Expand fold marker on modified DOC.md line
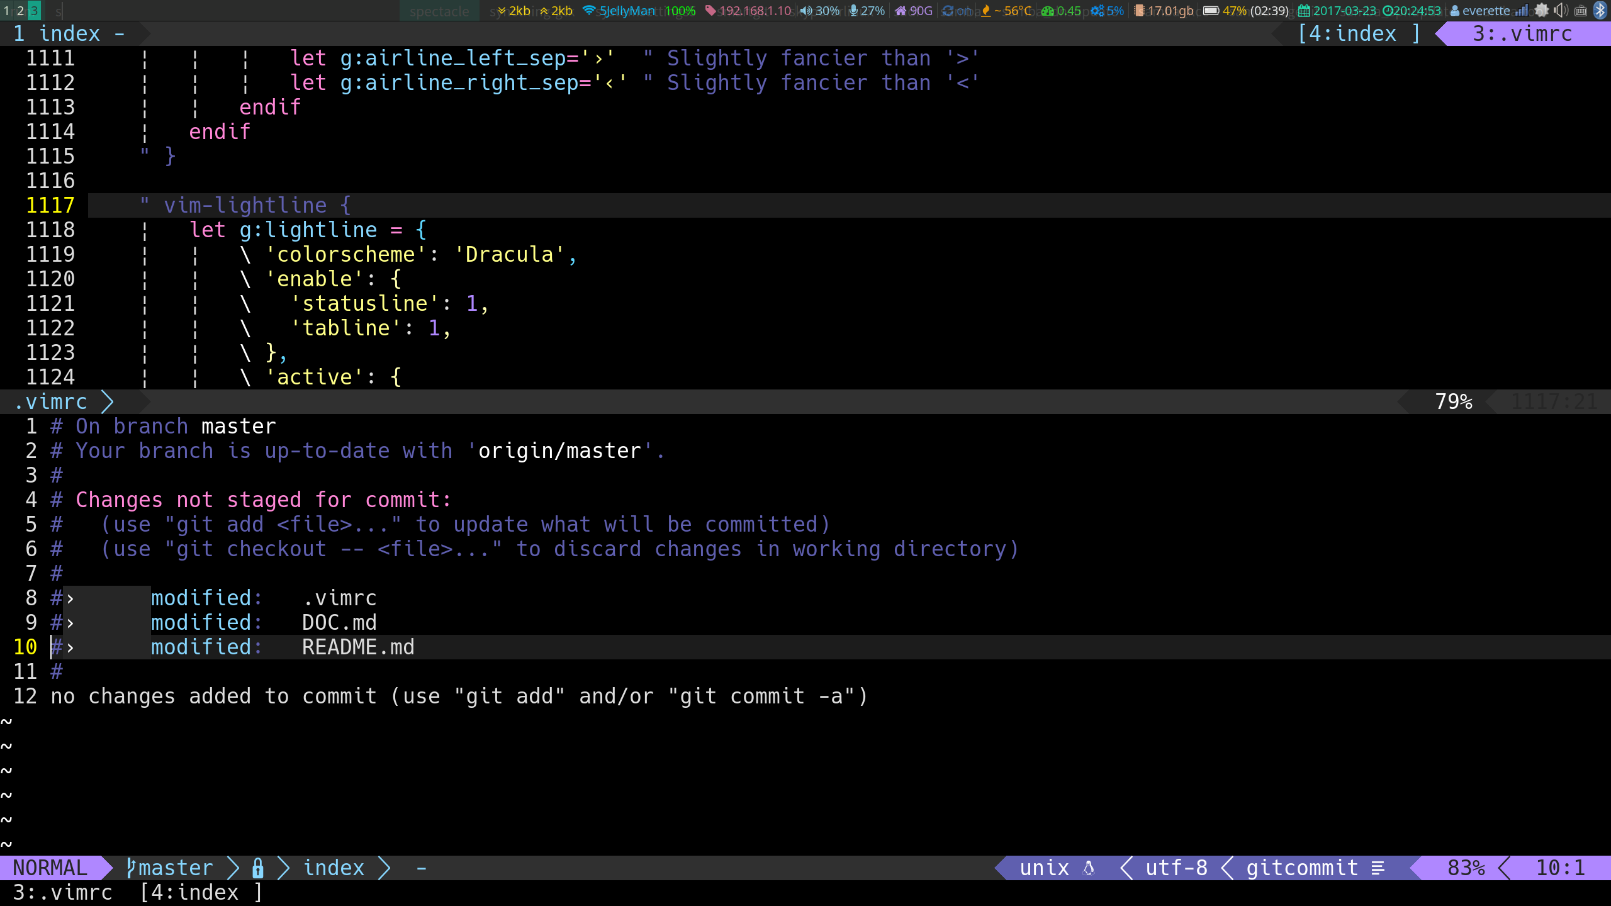Viewport: 1611px width, 906px height. (70, 623)
